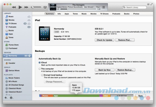156x107 pixels.
Task: Click the Restore Backup button
Action: pyautogui.click(x=125, y=70)
